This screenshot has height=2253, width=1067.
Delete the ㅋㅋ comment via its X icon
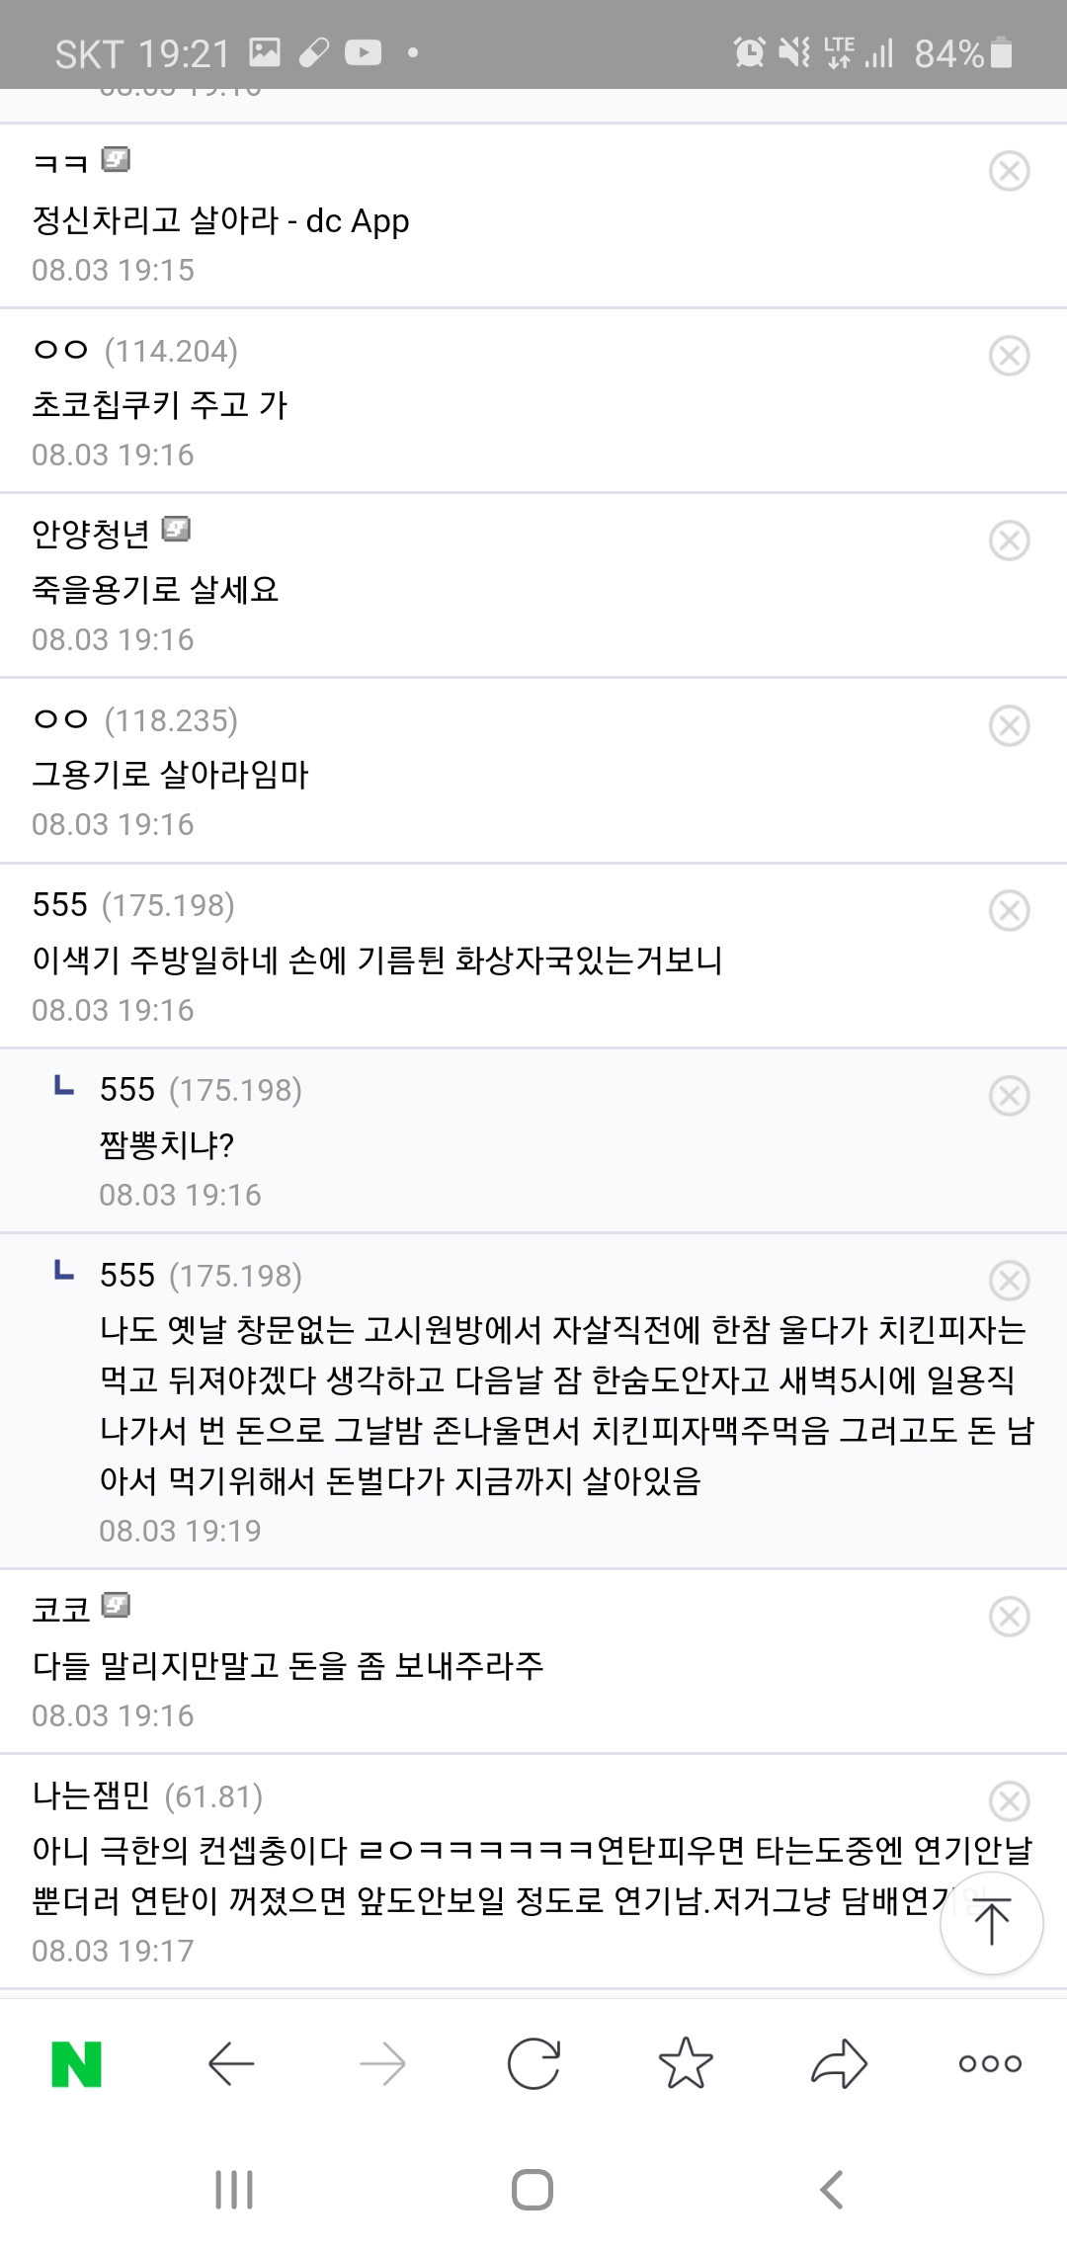(x=1009, y=171)
